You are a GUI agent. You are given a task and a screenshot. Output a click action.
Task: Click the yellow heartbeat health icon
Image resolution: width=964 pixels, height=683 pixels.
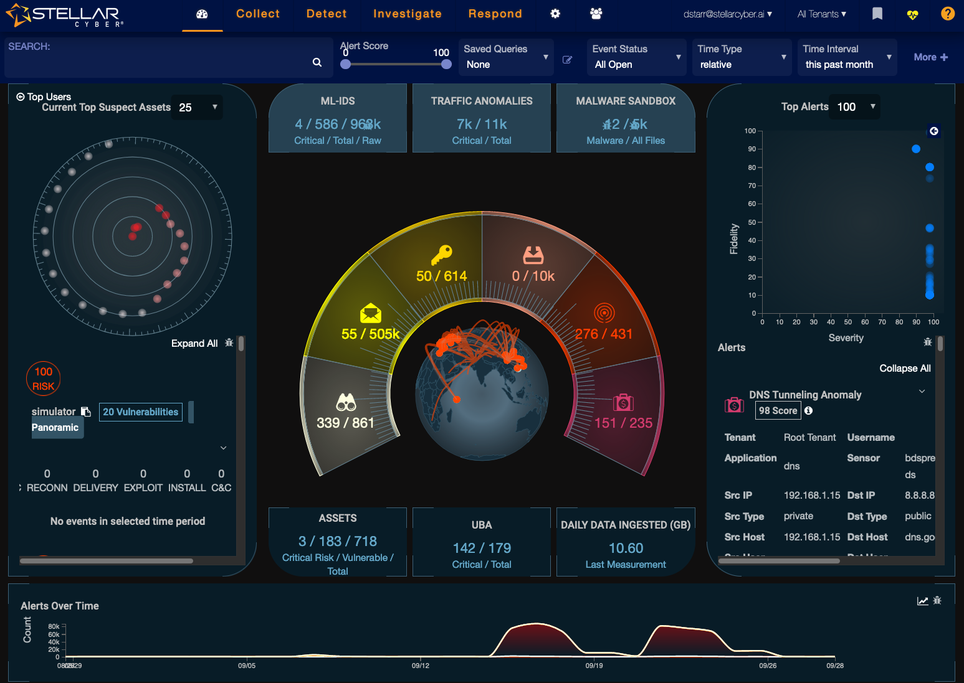pyautogui.click(x=912, y=14)
